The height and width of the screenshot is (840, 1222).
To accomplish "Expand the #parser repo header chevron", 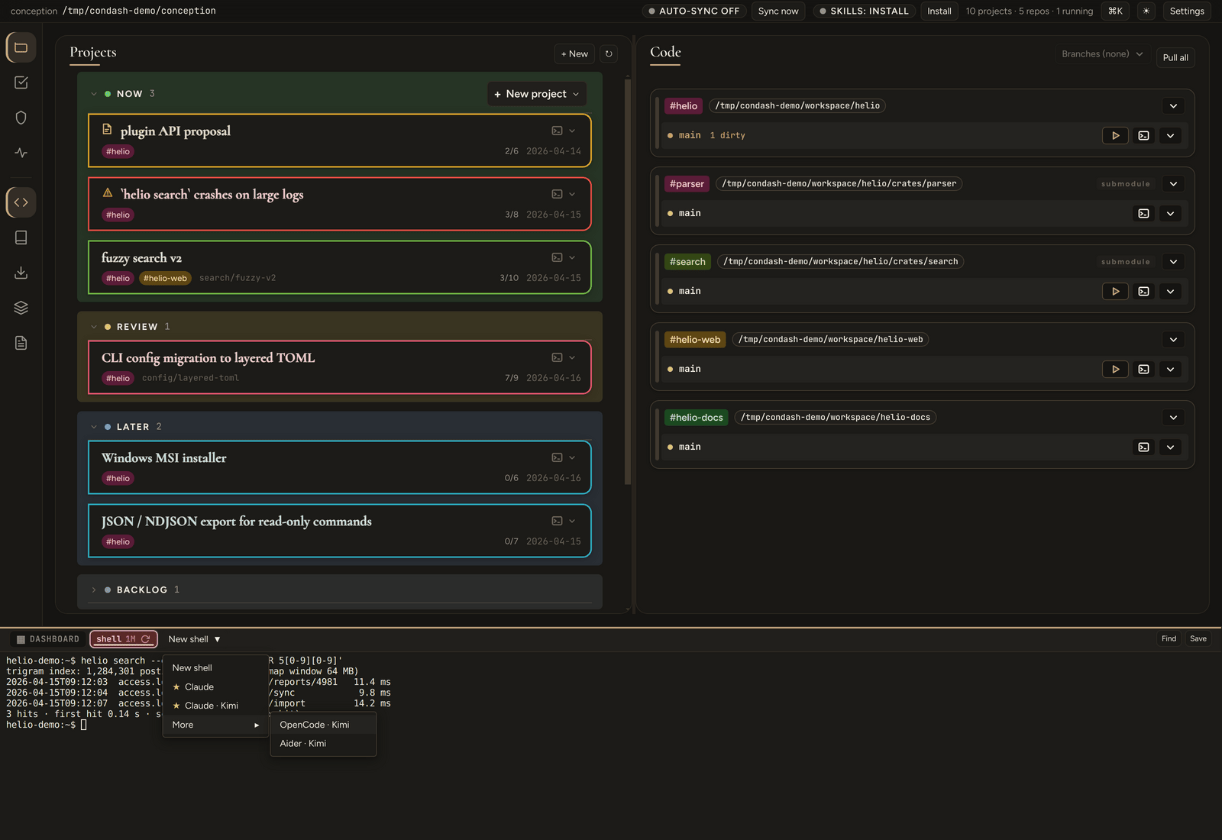I will click(x=1173, y=183).
